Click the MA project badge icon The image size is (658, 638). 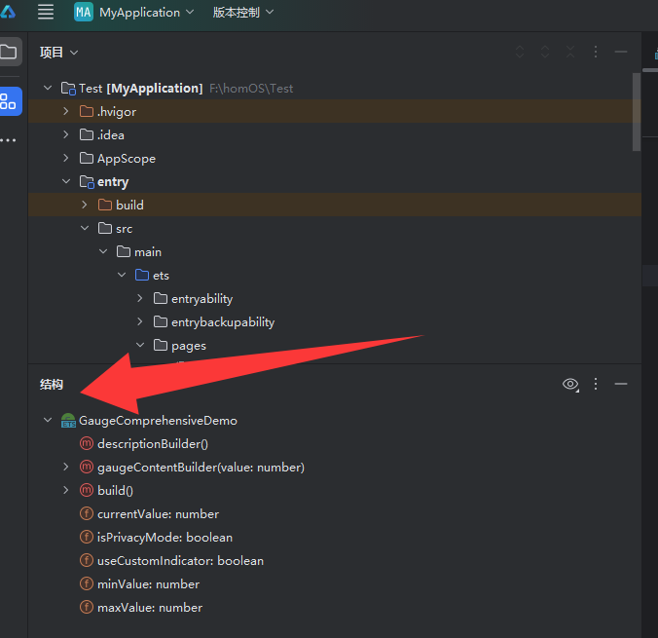pyautogui.click(x=83, y=12)
